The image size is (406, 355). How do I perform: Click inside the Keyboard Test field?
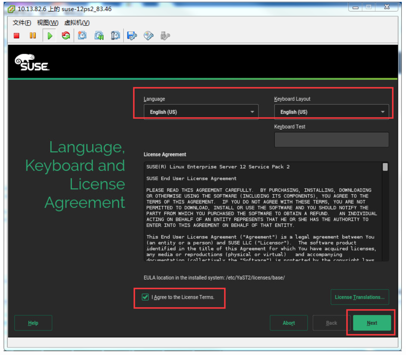pyautogui.click(x=331, y=140)
